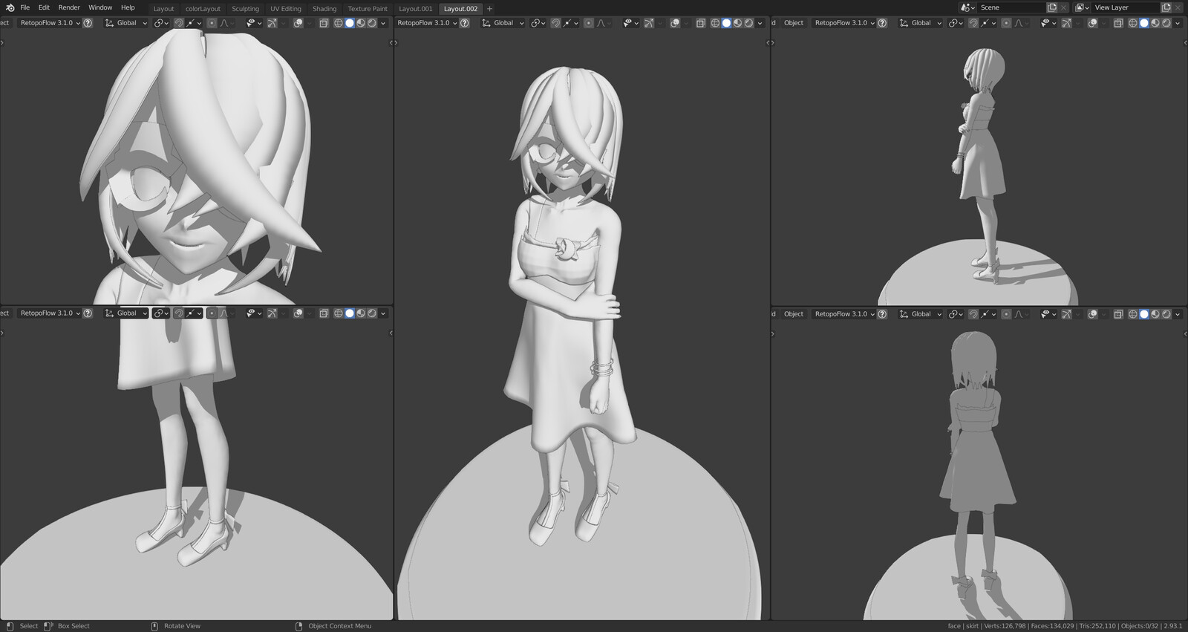Open Object menu in side-view viewport header
Viewport: 1188px width, 632px height.
click(794, 23)
